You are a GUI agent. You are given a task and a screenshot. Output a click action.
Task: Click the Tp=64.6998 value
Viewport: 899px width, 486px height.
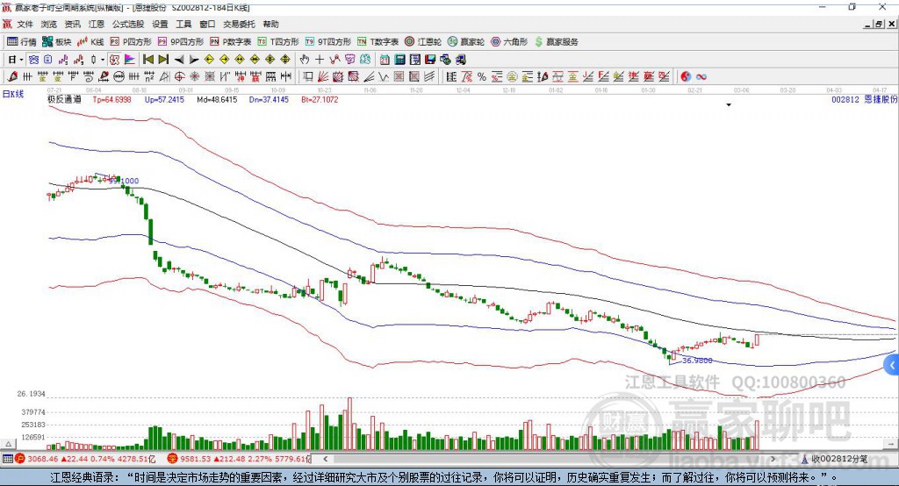click(111, 99)
